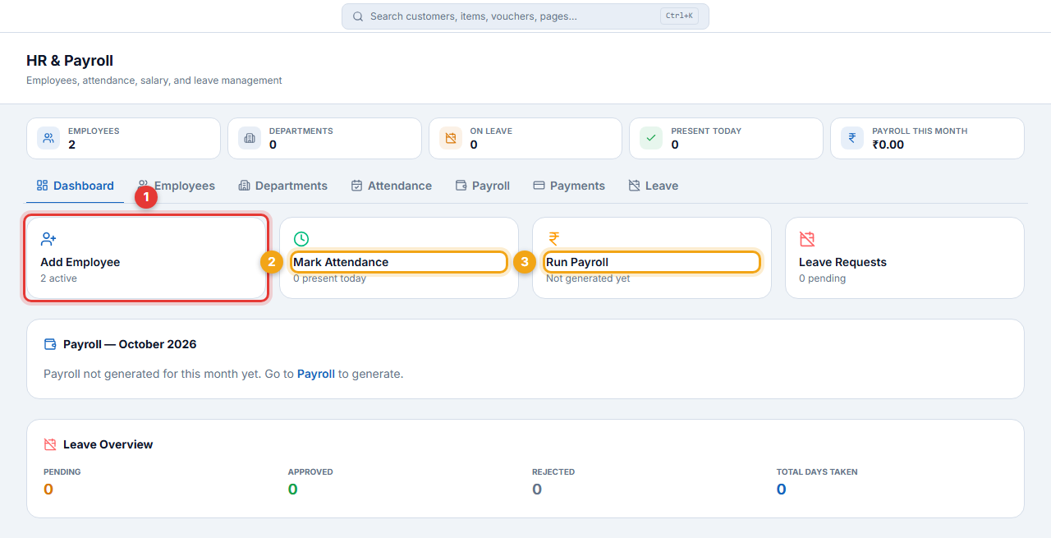Click the Present Today checkmark icon
The width and height of the screenshot is (1051, 538).
pyautogui.click(x=651, y=138)
